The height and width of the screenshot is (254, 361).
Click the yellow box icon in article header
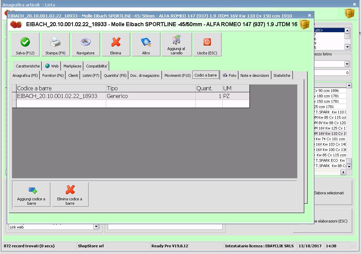tap(305, 24)
